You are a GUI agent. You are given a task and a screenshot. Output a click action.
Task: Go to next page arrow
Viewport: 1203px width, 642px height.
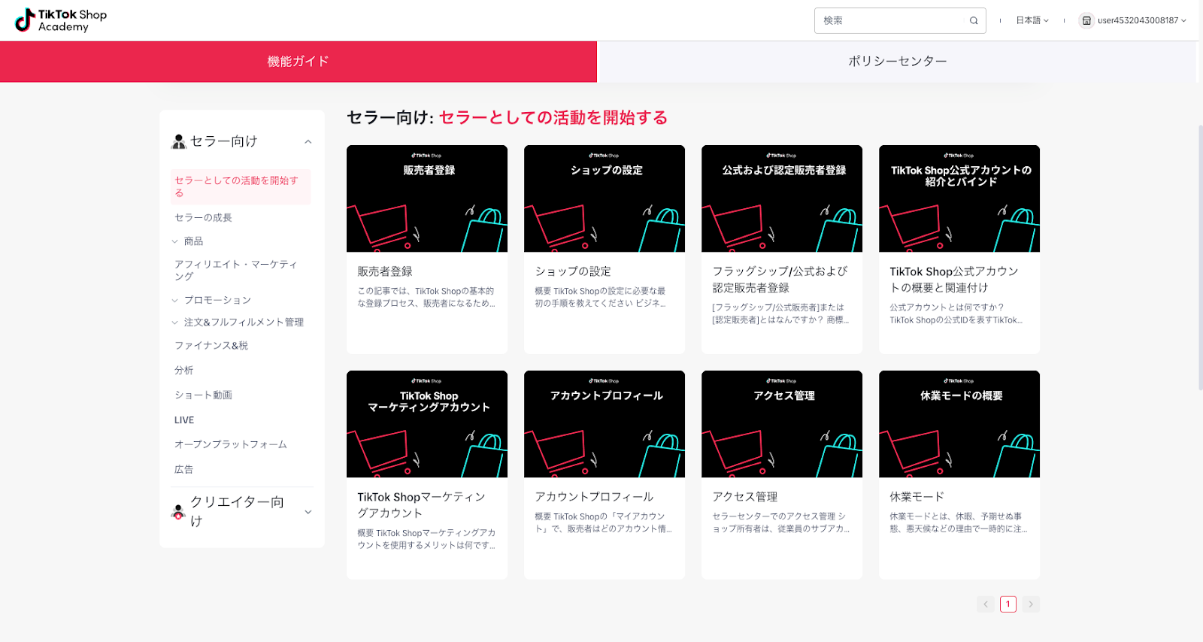[1031, 604]
